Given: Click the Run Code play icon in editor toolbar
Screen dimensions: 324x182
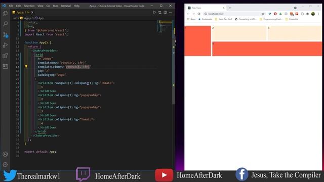Looking at the screenshot, I should 154,12.
